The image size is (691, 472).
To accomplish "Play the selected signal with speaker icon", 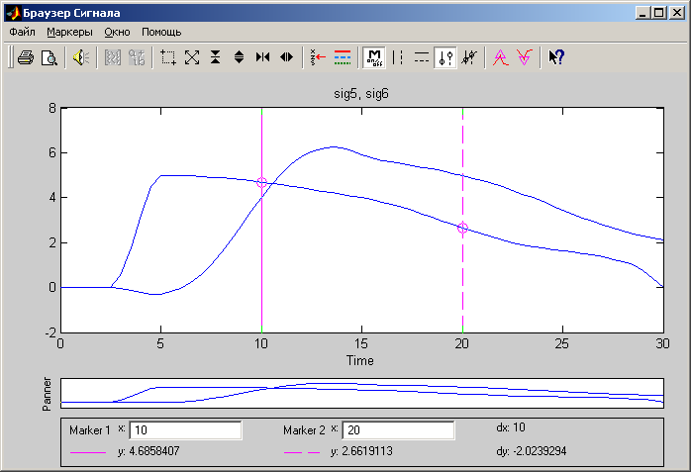I will click(x=81, y=57).
